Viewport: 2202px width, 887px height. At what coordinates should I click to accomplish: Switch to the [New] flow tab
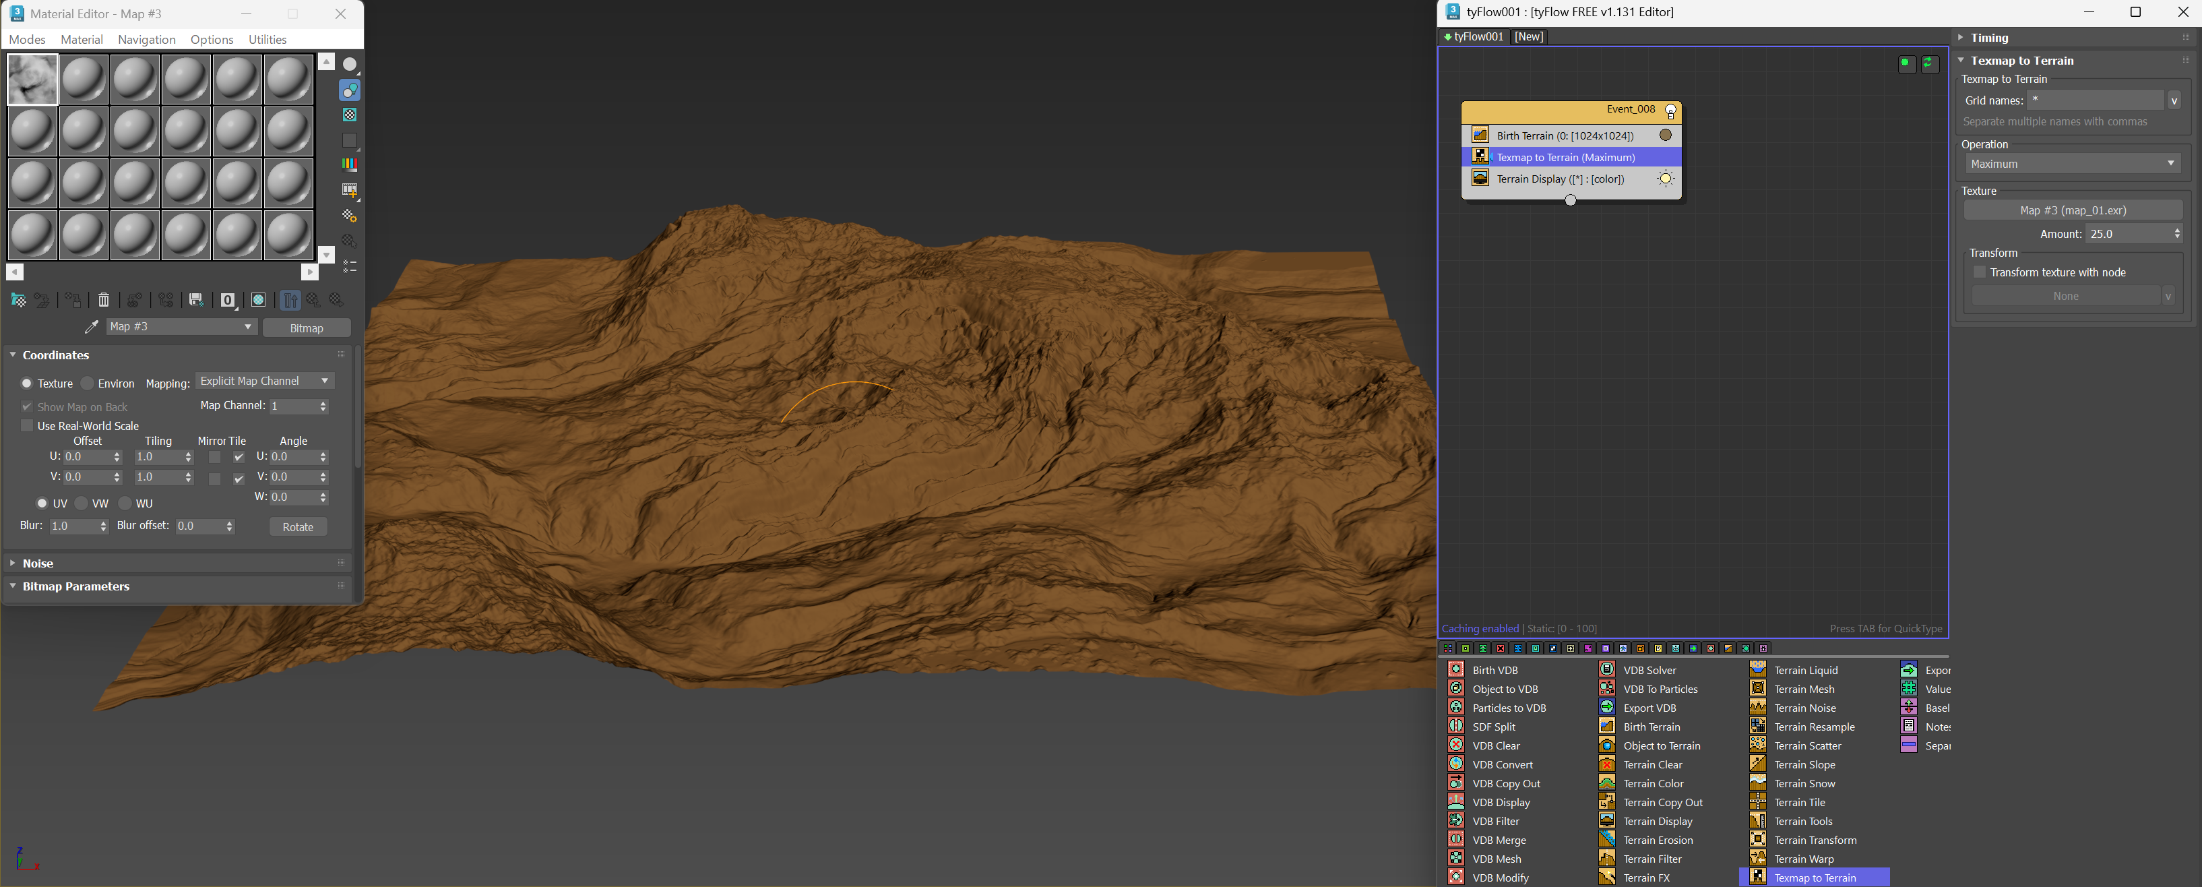(x=1528, y=37)
